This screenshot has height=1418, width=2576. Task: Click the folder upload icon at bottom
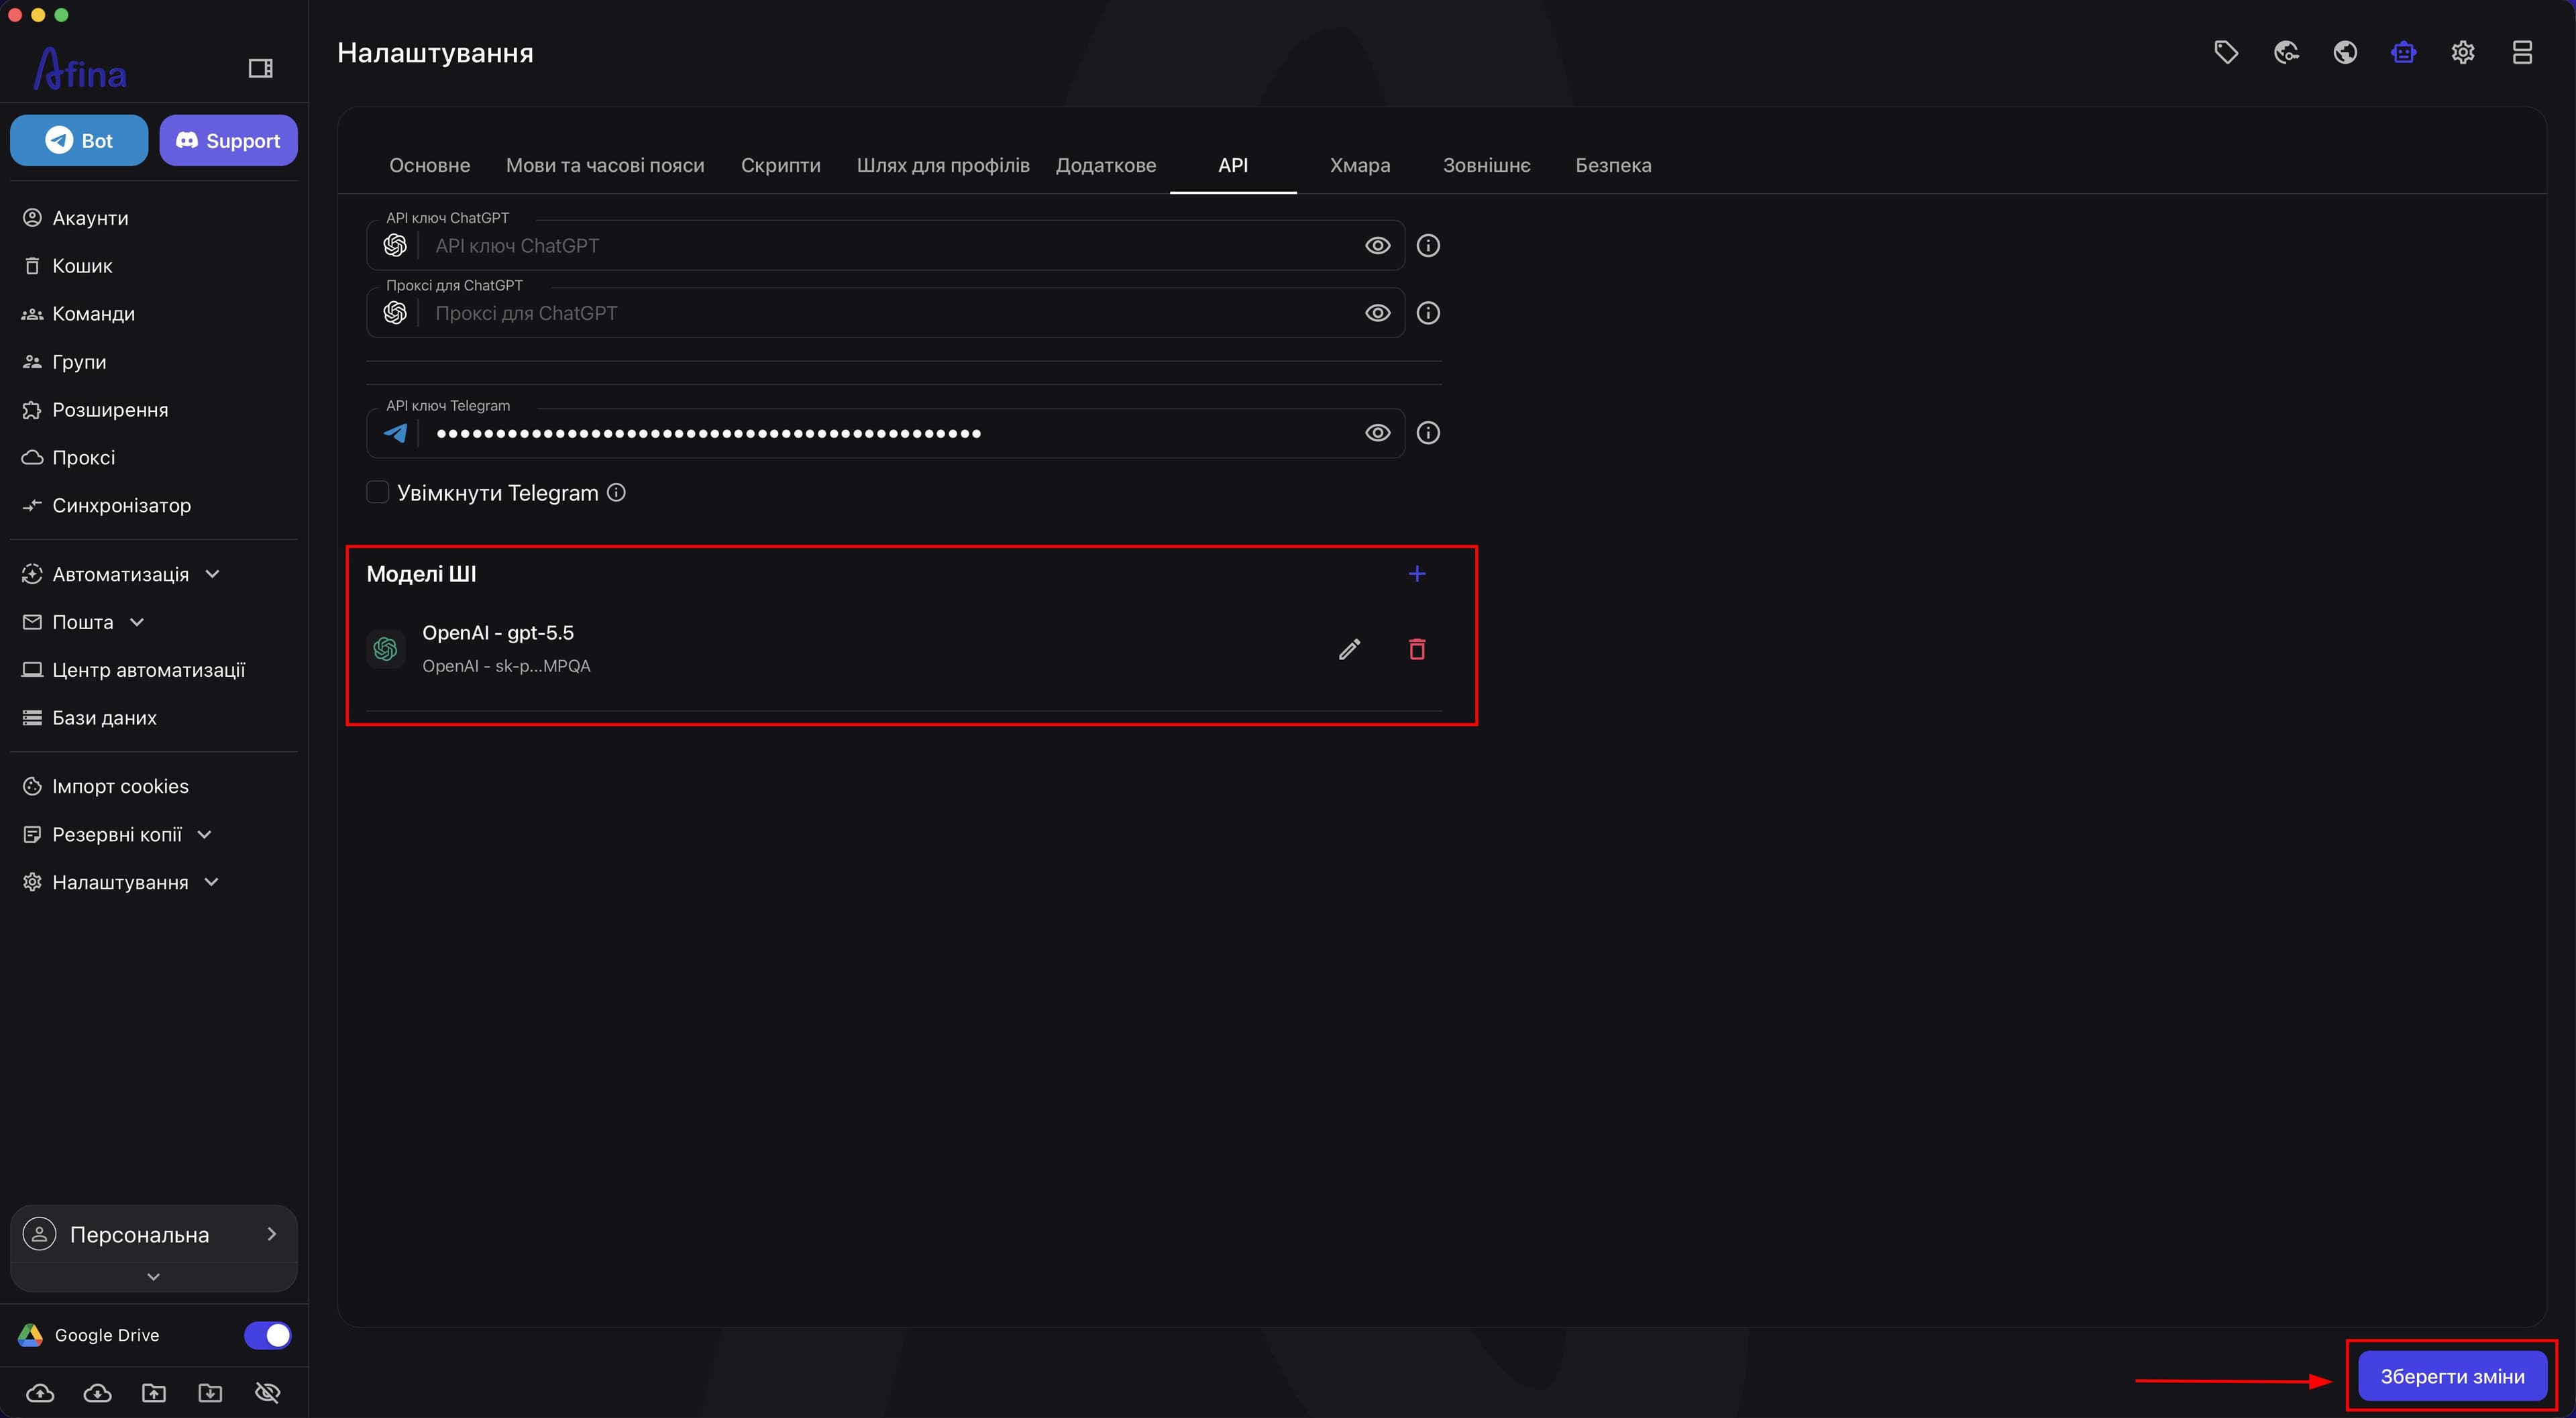pyautogui.click(x=154, y=1393)
